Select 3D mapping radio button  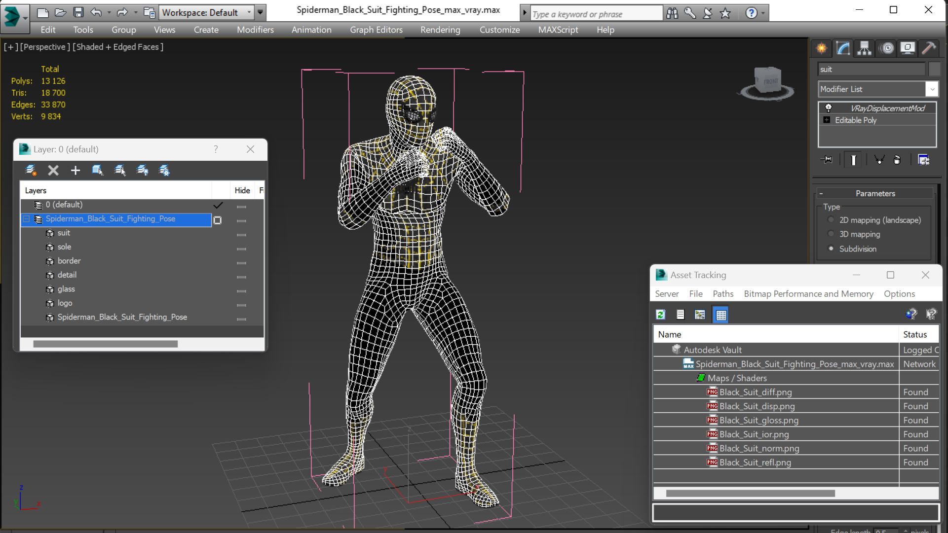pos(831,234)
